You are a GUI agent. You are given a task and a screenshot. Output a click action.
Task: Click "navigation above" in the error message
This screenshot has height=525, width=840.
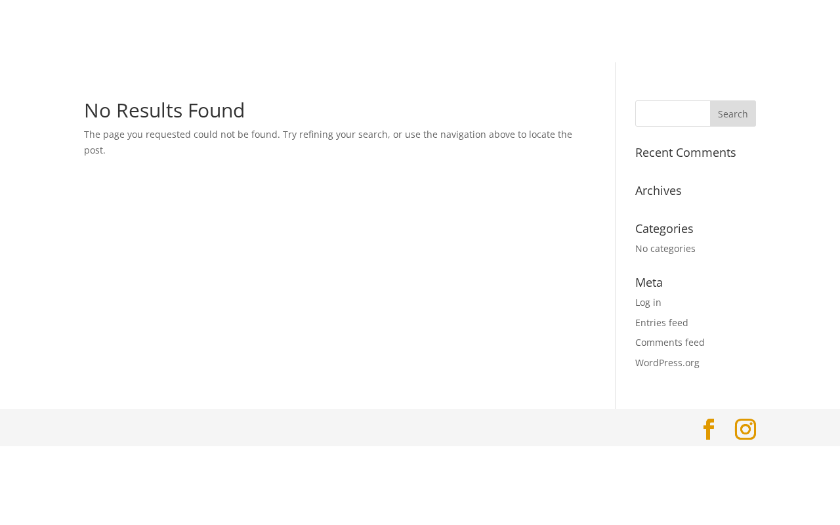(477, 135)
